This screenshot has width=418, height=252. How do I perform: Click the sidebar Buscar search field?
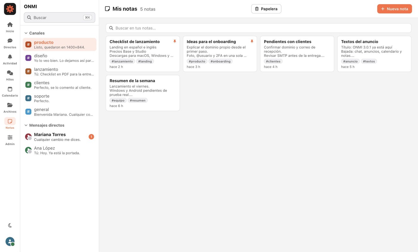coord(59,17)
